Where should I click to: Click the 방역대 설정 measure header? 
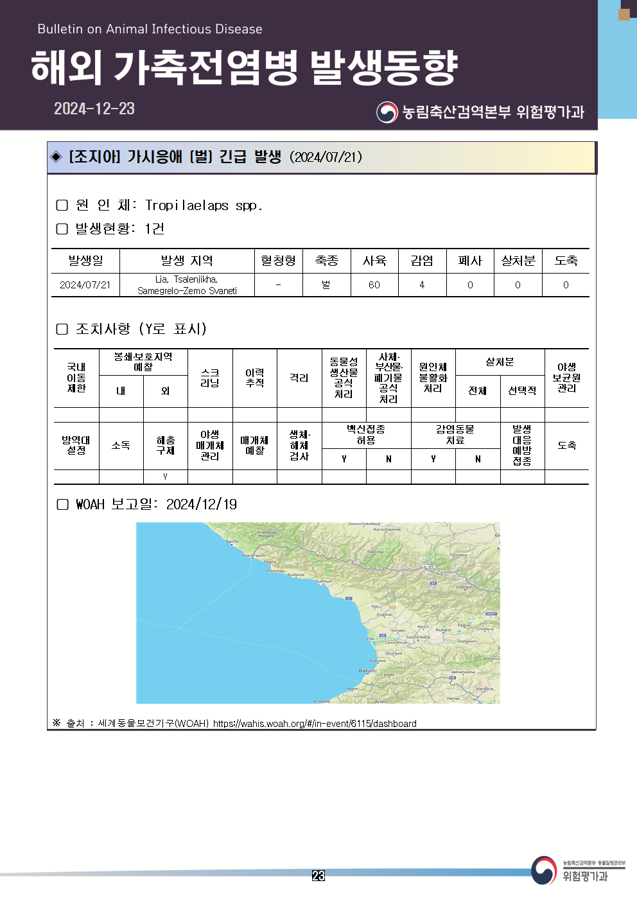[x=76, y=445]
